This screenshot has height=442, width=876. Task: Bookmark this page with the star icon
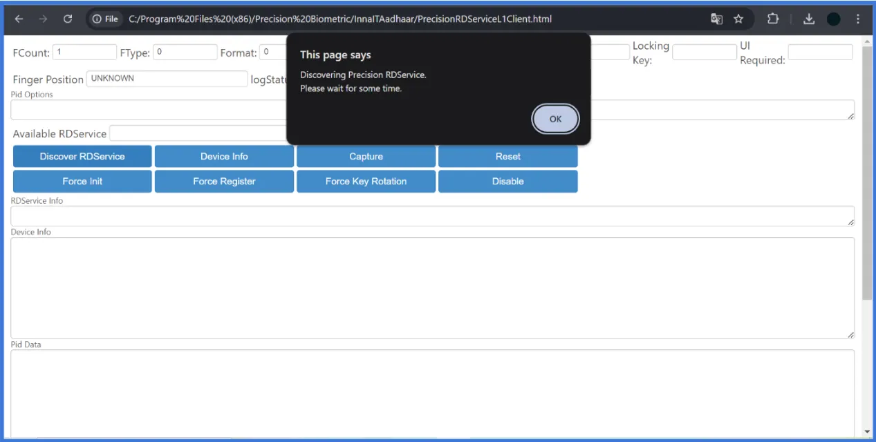[x=738, y=19]
